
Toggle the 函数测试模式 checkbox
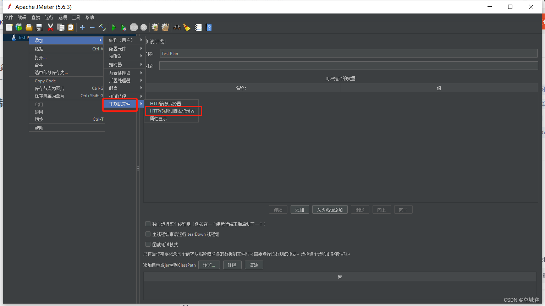coord(148,245)
